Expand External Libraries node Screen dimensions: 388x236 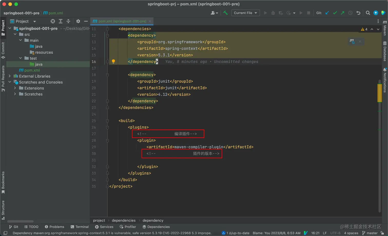[x=10, y=76]
